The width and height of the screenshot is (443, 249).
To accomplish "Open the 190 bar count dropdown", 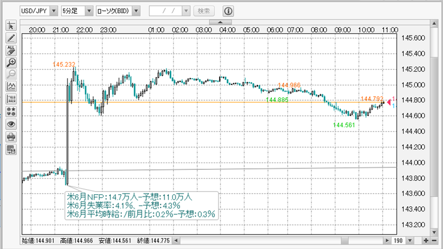I will point(410,241).
